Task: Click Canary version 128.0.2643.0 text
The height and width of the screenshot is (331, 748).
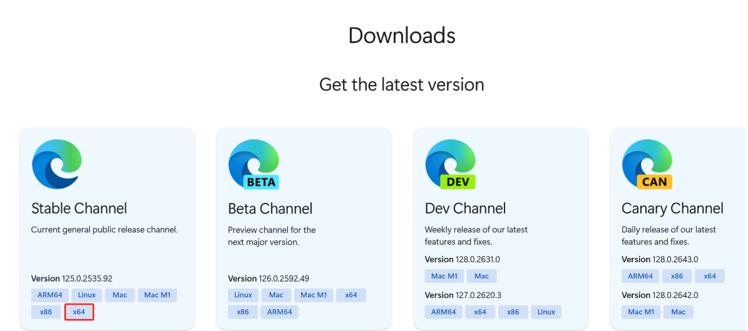Action: click(x=660, y=260)
